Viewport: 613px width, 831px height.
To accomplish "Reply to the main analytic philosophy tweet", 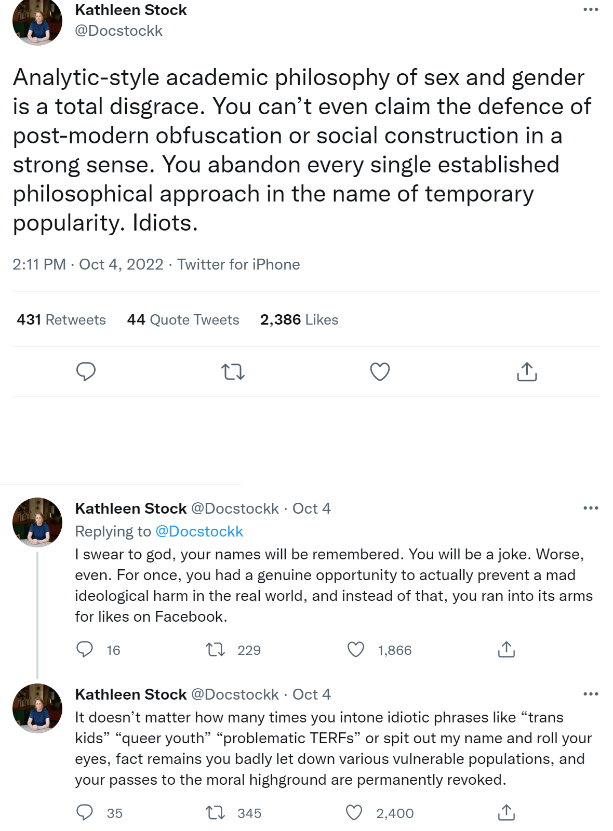I will coord(86,372).
